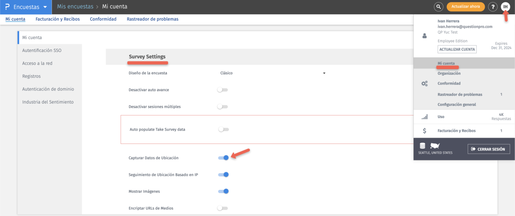Click the Employee Edition label
515x216 pixels.
click(451, 41)
